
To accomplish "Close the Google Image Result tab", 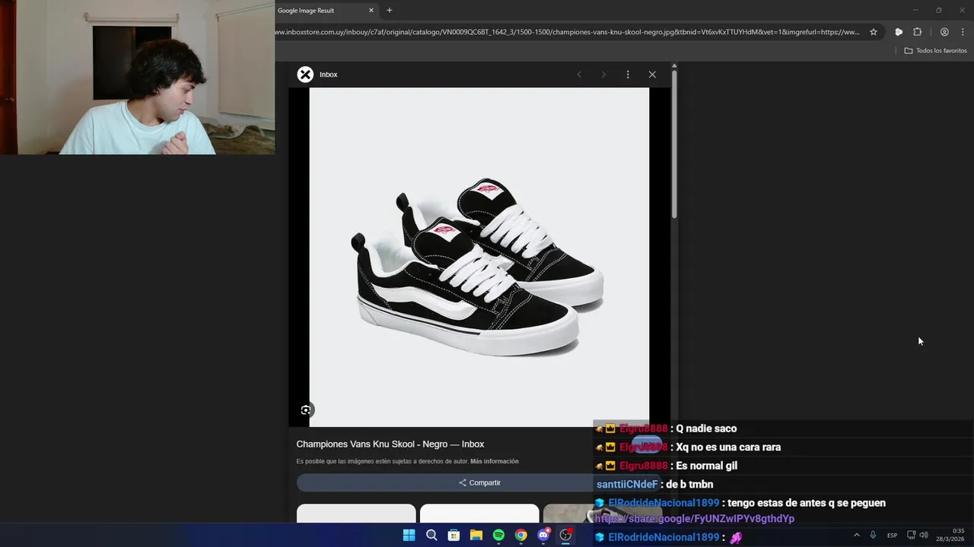I will click(371, 11).
